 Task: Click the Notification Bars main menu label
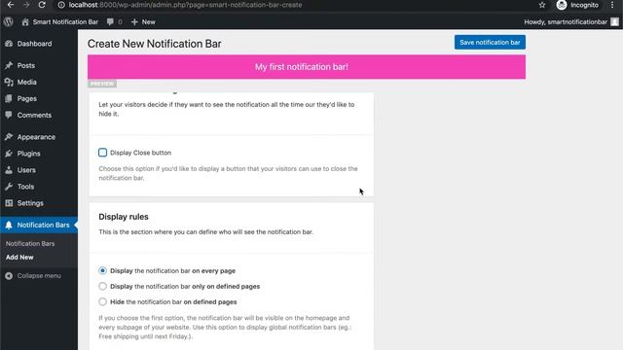(x=43, y=225)
